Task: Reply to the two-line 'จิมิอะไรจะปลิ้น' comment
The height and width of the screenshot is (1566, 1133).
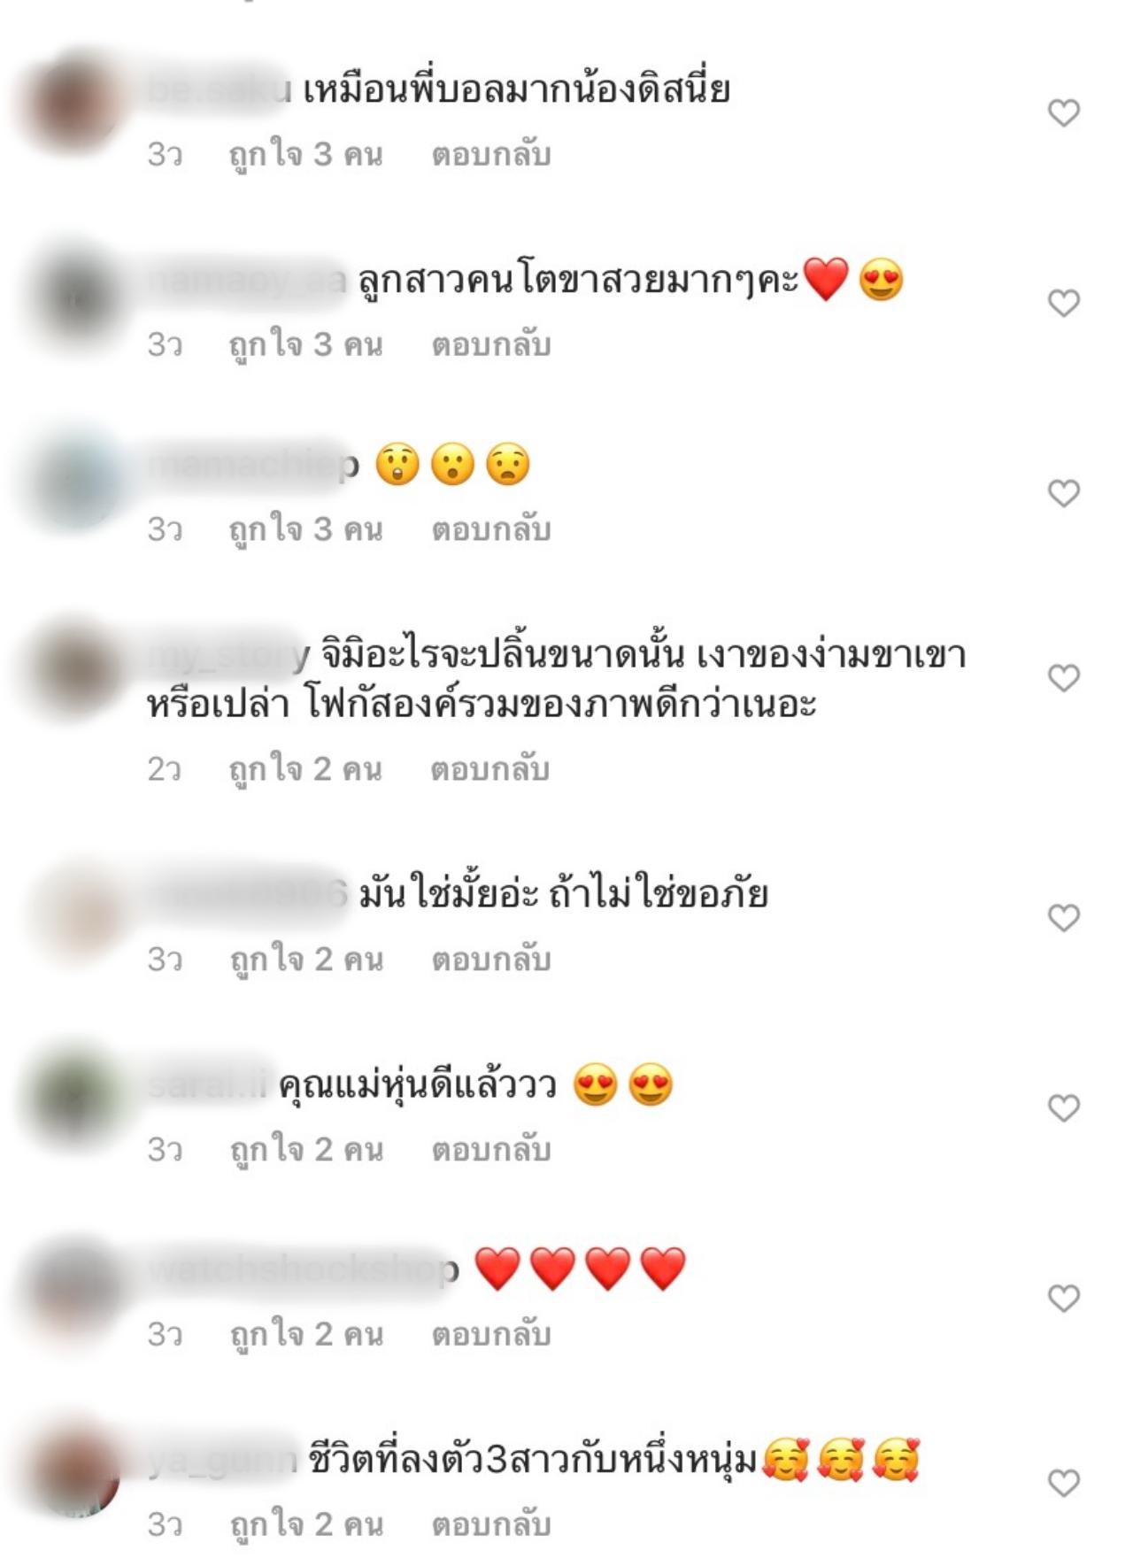Action: [489, 768]
